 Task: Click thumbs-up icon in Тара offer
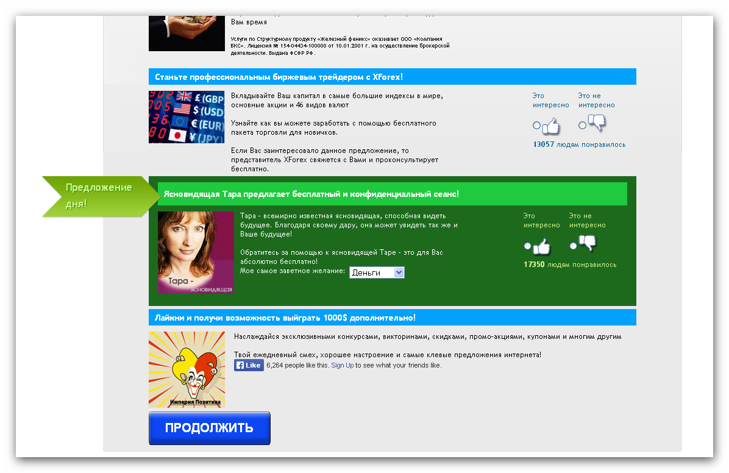coord(542,246)
